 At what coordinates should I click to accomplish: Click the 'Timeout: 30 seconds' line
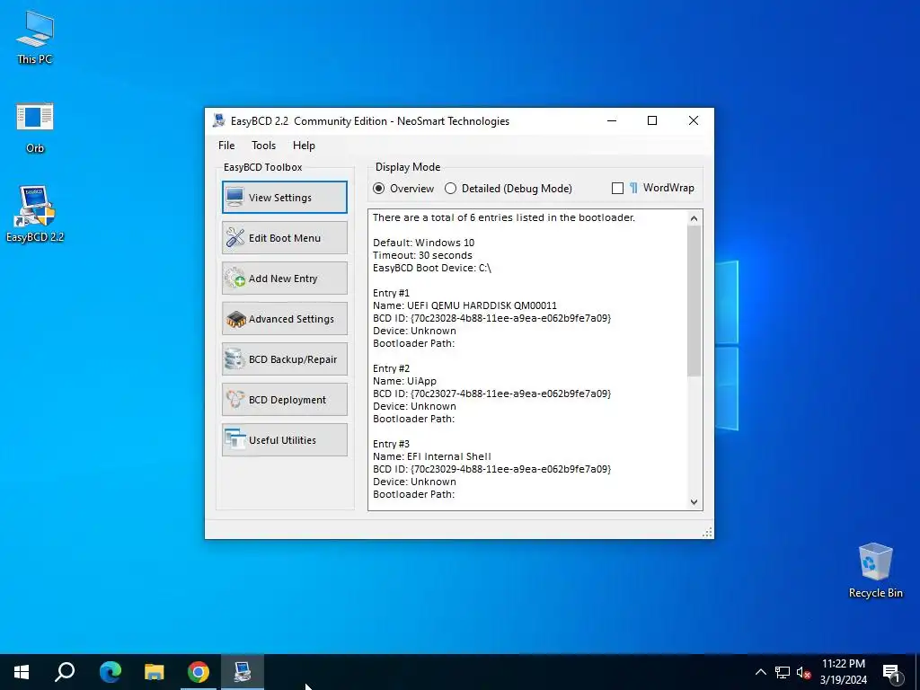[x=422, y=255]
